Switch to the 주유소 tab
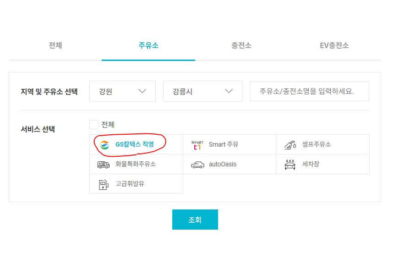394x253 pixels. (148, 45)
